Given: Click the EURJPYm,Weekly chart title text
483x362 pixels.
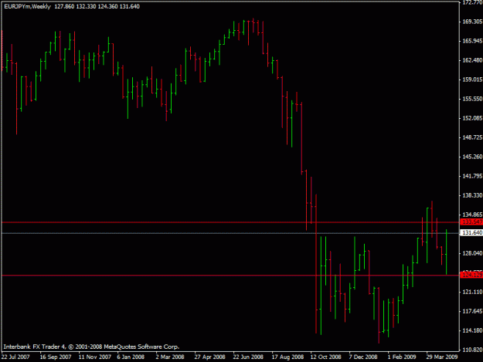Looking at the screenshot, I should [x=27, y=6].
